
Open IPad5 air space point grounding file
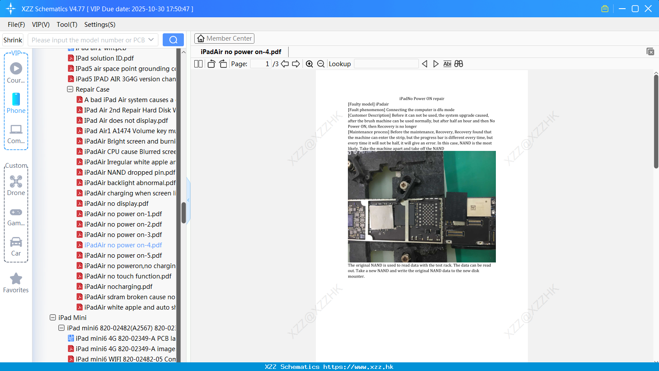click(x=122, y=69)
